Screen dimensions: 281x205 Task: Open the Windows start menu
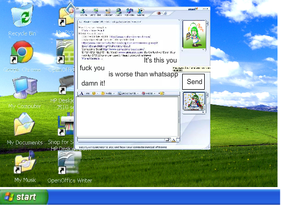click(24, 197)
